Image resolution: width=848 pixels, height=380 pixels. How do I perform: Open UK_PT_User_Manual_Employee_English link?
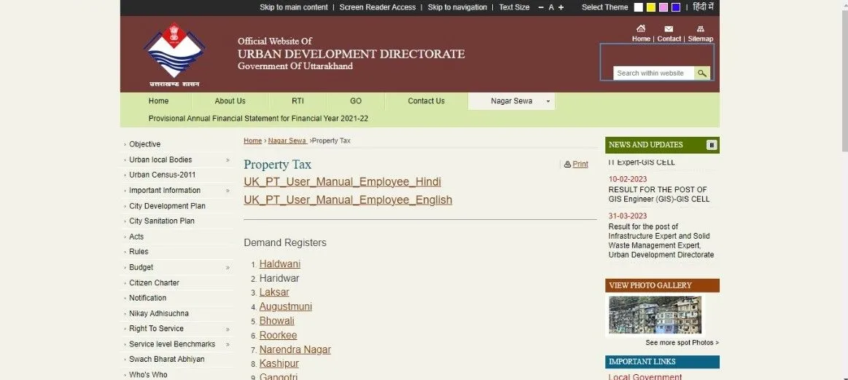click(348, 199)
